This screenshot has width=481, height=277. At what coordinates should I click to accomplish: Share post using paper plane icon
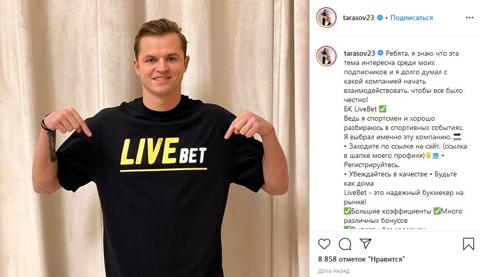pyautogui.click(x=366, y=243)
